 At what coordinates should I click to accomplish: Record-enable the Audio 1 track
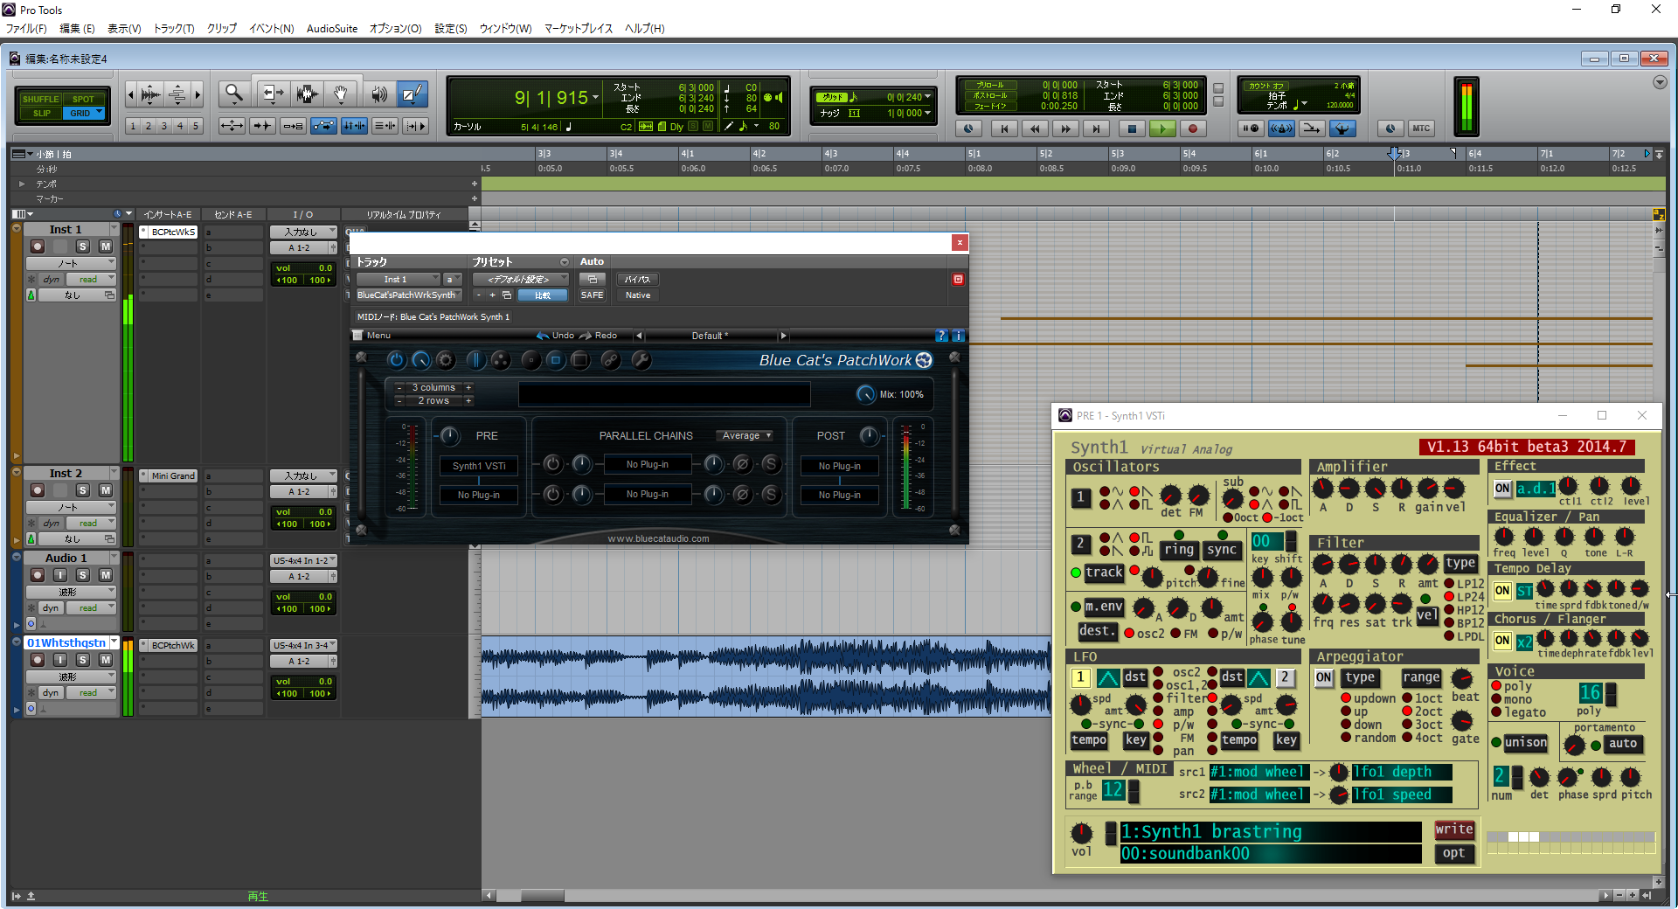[x=38, y=575]
